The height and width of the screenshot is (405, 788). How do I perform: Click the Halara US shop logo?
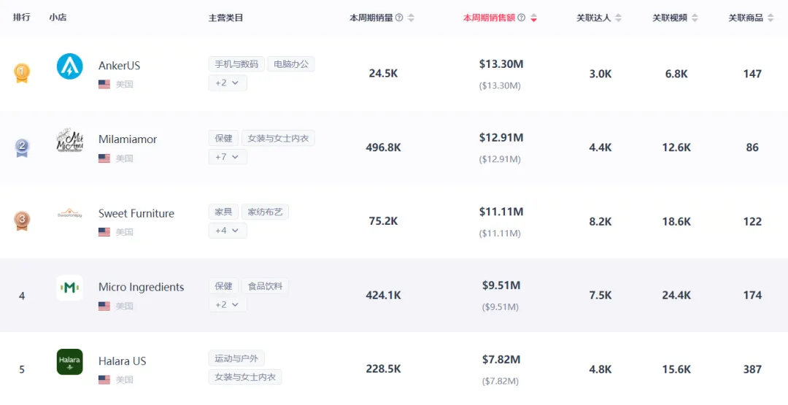click(70, 362)
